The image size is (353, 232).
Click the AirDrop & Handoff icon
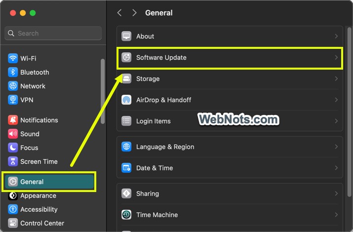pyautogui.click(x=127, y=100)
